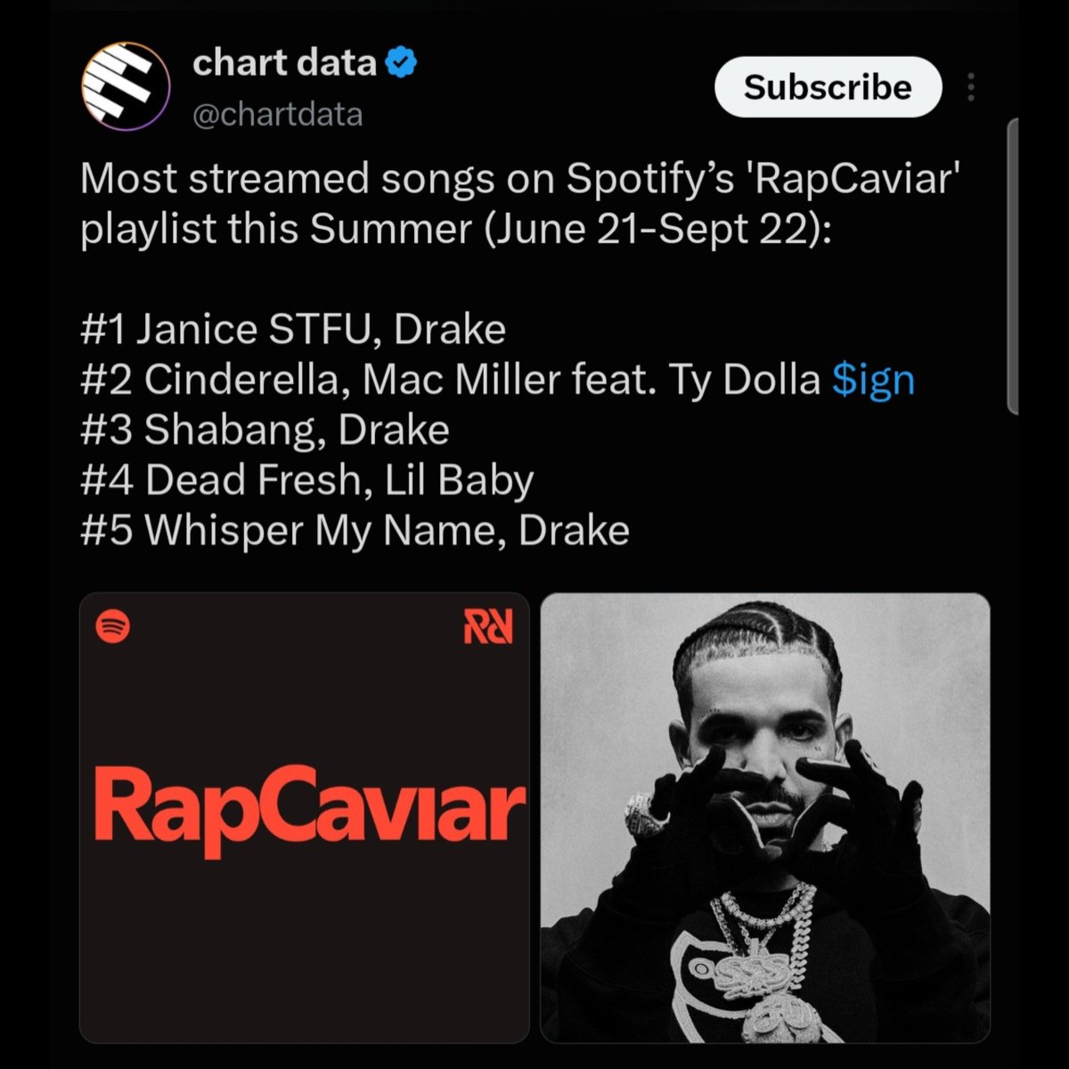
Task: Visit the @chartdata handle
Action: pos(278,115)
